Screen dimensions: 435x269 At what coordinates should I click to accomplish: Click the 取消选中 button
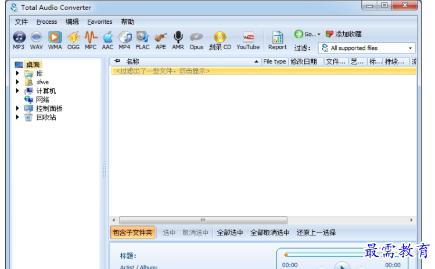click(x=195, y=232)
